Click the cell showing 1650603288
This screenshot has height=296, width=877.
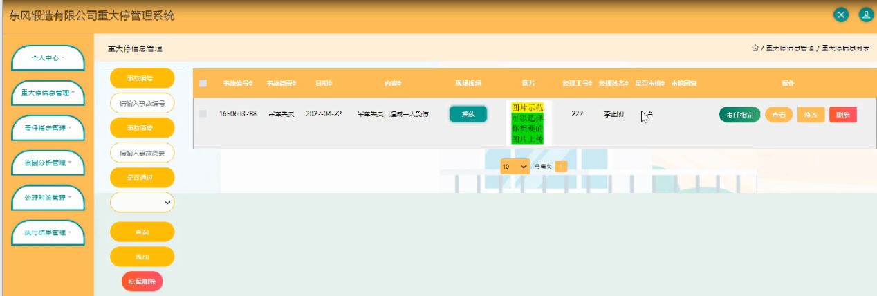click(238, 114)
